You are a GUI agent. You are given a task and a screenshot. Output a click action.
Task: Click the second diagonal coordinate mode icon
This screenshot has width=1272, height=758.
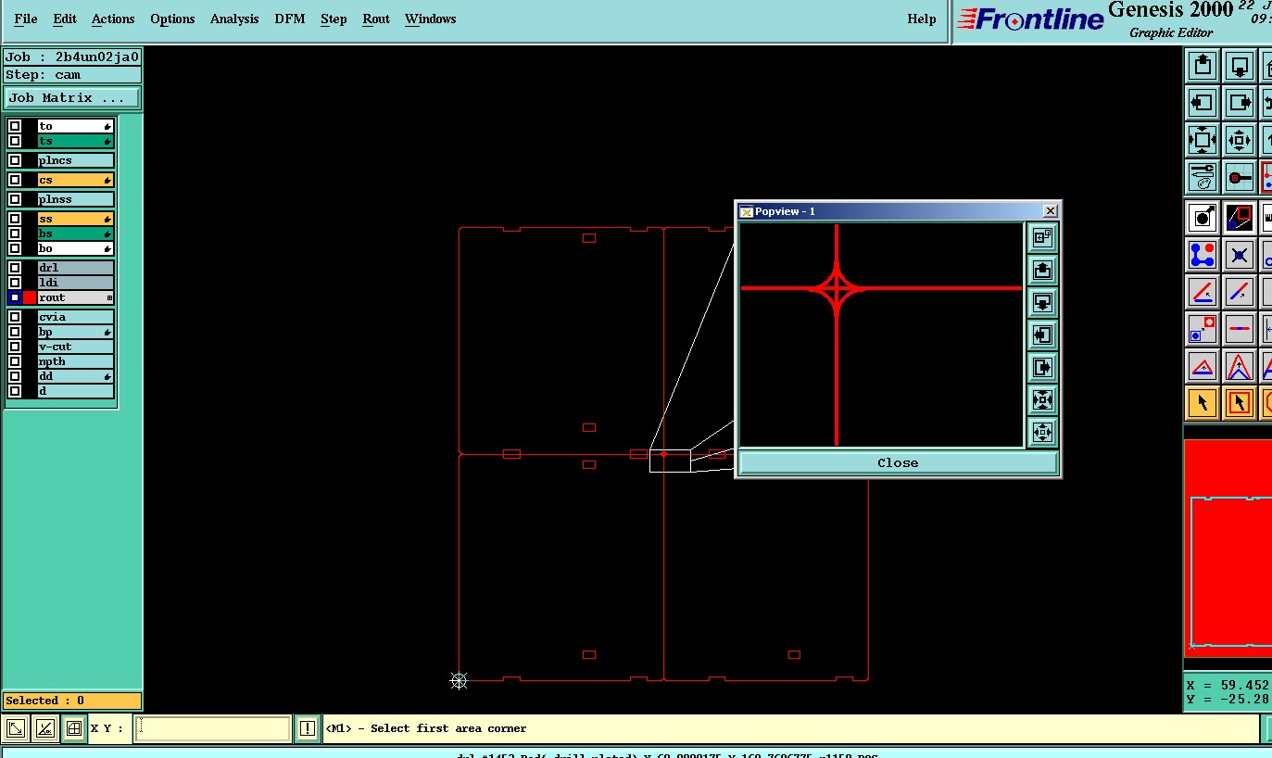pos(44,729)
